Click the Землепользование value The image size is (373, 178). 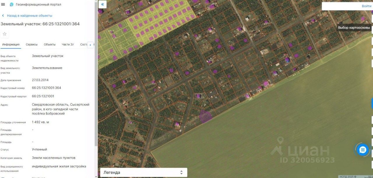point(47,68)
